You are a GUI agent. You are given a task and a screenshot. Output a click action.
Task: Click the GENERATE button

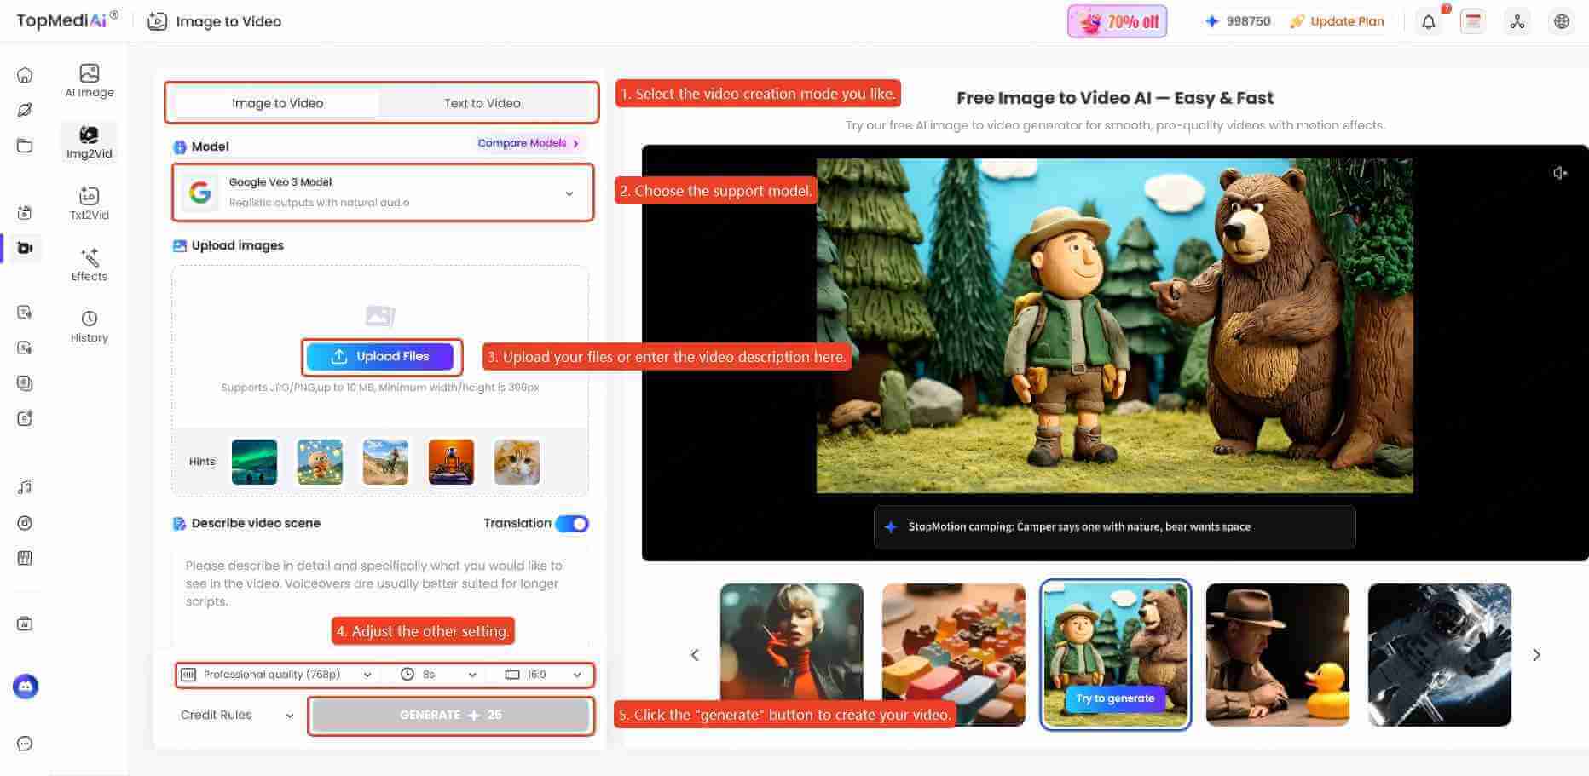point(450,715)
